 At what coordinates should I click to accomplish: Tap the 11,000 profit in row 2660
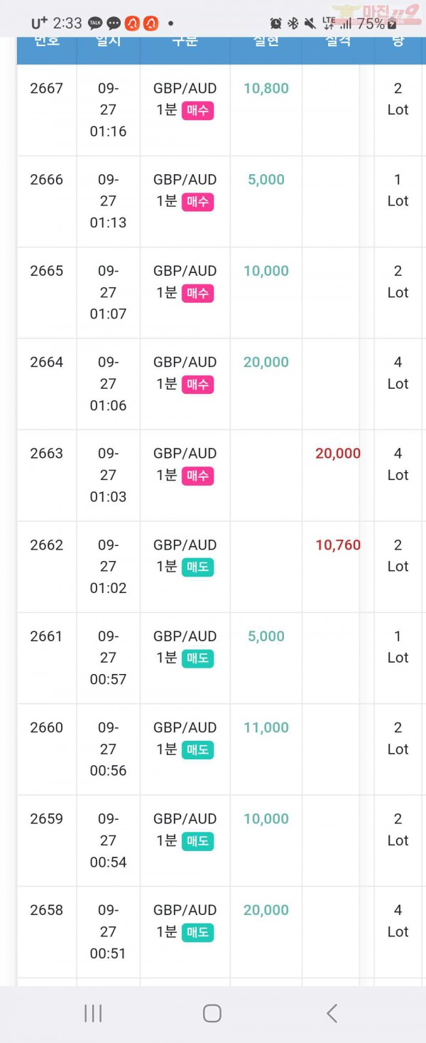pos(266,728)
